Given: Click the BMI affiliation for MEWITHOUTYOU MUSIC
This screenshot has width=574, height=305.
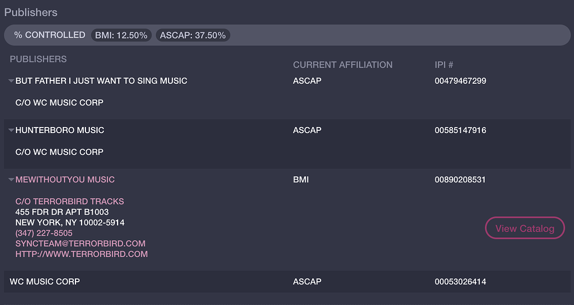Looking at the screenshot, I should coord(301,180).
